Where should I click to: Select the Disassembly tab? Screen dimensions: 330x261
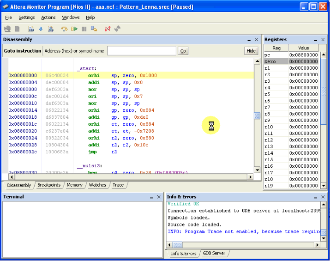[19, 185]
